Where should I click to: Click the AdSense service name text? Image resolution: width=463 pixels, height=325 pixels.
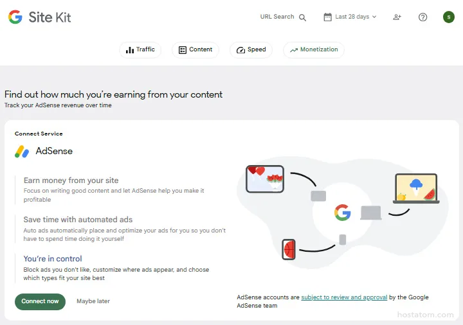pyautogui.click(x=54, y=151)
